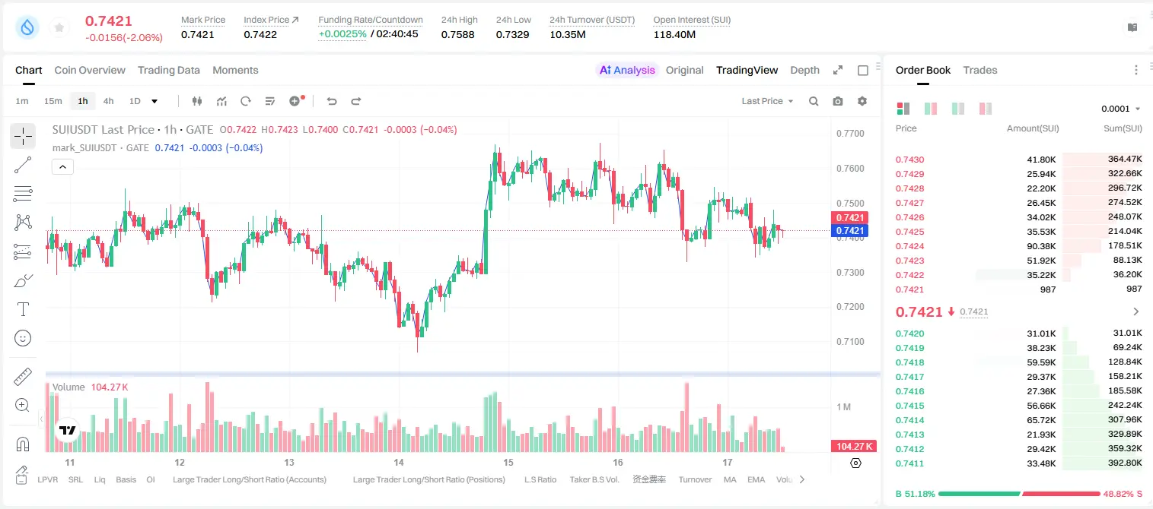This screenshot has width=1153, height=509.
Task: Take a chart snapshot with camera icon
Action: [x=838, y=101]
